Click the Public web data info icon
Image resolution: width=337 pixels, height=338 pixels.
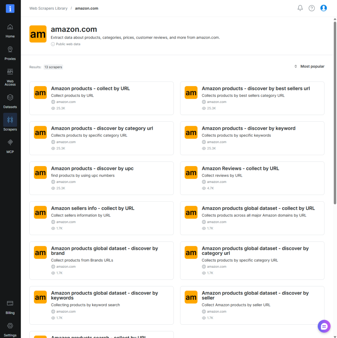click(x=53, y=44)
